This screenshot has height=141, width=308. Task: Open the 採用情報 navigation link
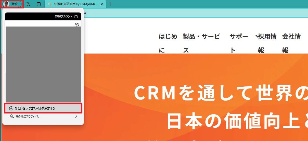[x=267, y=44]
